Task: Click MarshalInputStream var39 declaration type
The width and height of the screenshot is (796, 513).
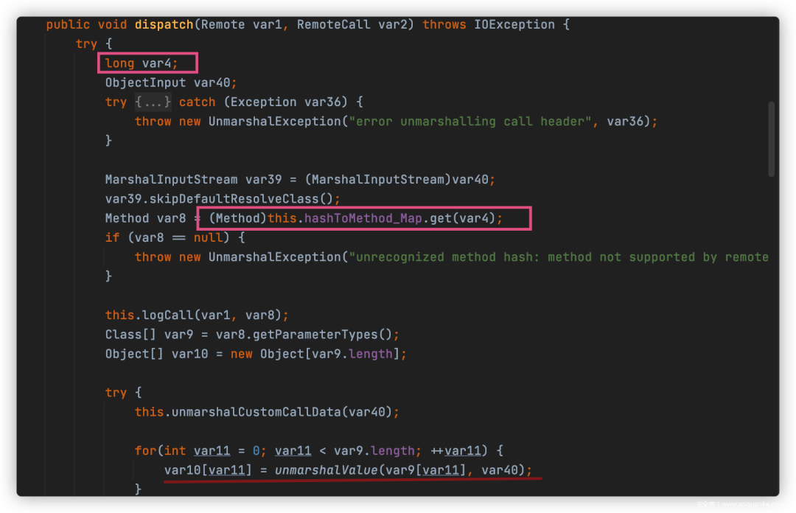Action: coord(171,179)
